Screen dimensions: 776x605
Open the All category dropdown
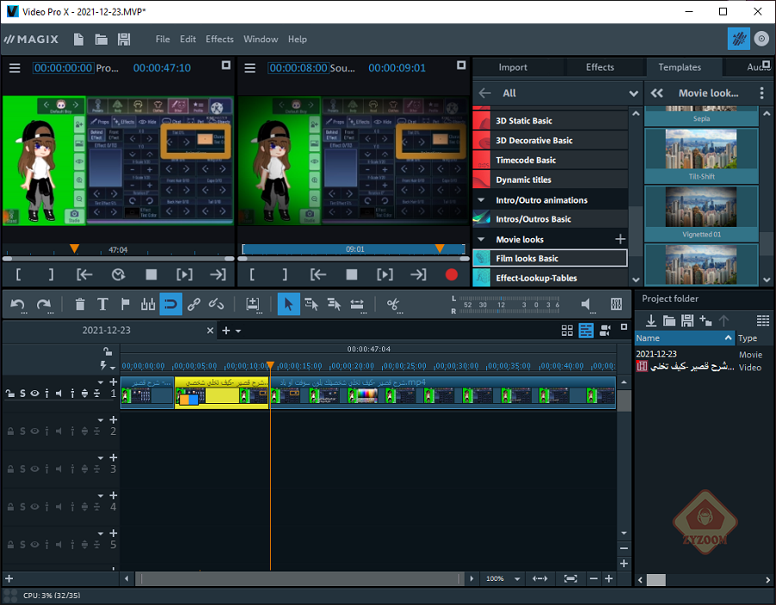[x=633, y=93]
